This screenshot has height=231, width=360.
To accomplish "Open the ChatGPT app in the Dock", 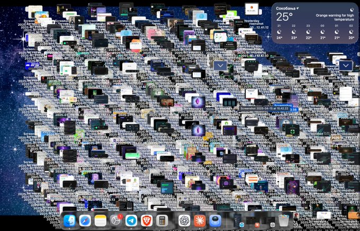I will pos(184,220).
